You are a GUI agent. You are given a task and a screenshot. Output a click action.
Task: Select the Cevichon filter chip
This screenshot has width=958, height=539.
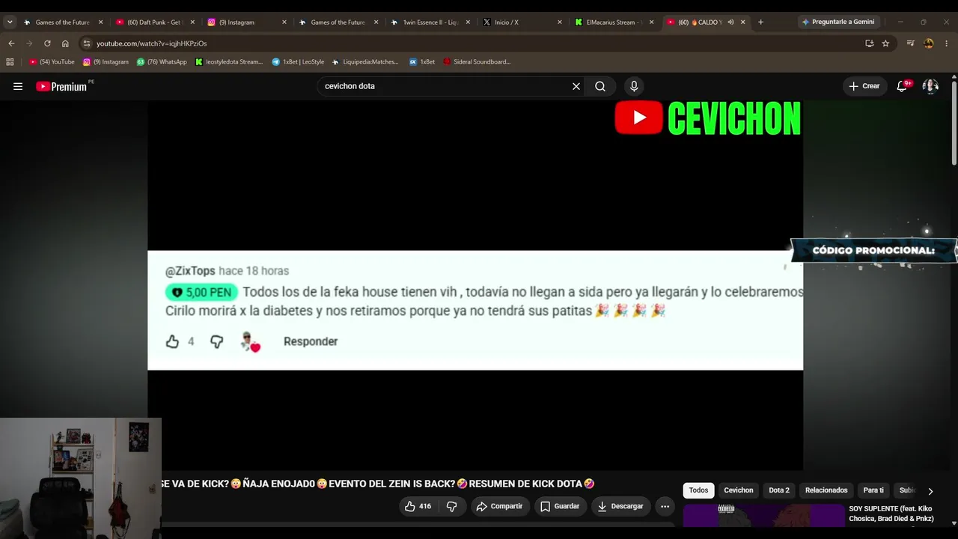739,490
